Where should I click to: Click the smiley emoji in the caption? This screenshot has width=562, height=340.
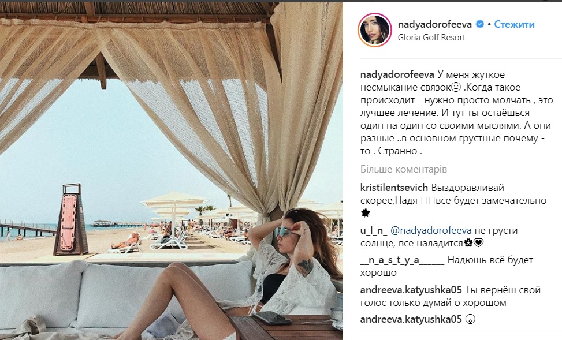tap(456, 87)
